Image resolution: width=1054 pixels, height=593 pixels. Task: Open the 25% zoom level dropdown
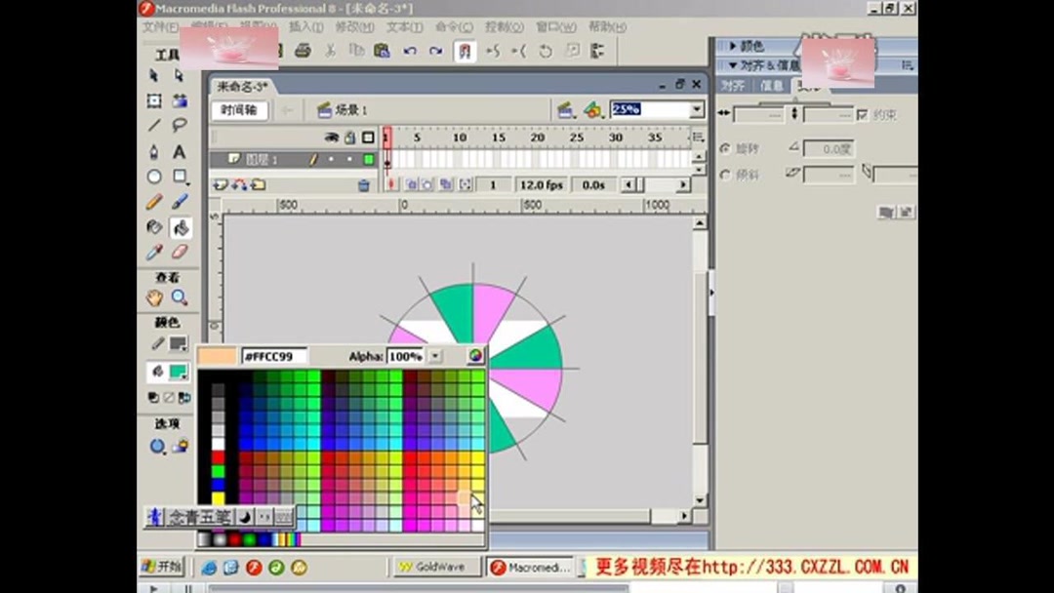pyautogui.click(x=697, y=109)
